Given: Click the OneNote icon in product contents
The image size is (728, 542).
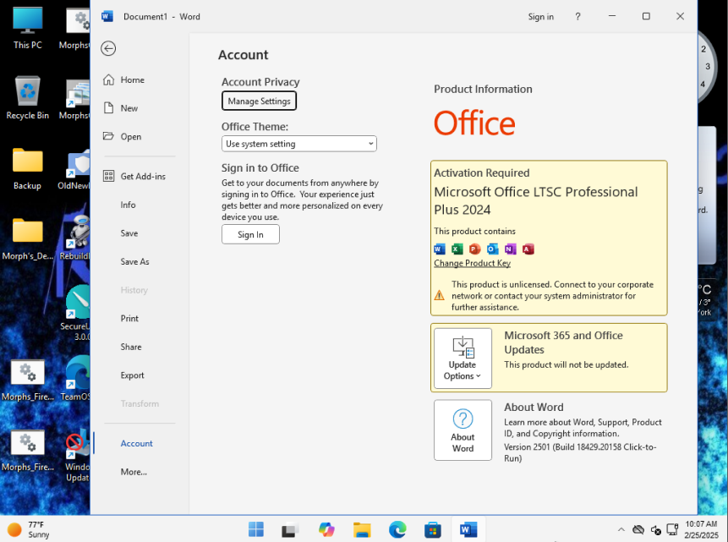Looking at the screenshot, I should [x=510, y=249].
